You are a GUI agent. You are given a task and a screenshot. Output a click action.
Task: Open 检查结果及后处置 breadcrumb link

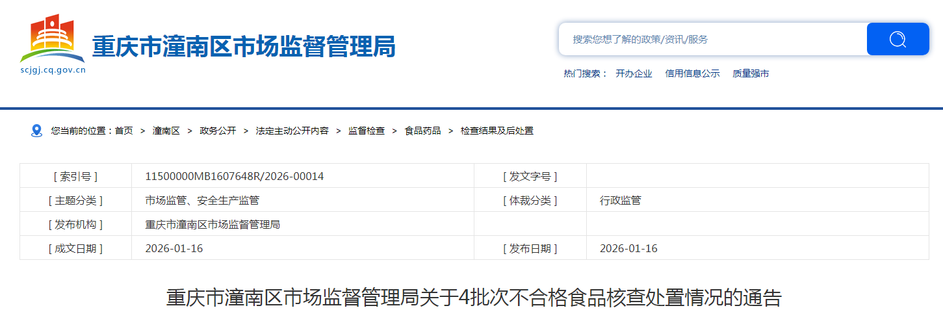pos(497,131)
